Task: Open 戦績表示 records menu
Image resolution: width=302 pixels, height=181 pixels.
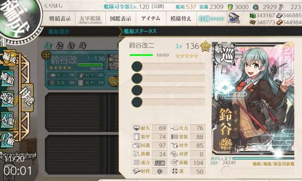Action: coord(60,19)
